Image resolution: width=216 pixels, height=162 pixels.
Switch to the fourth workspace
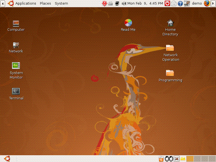[x=212, y=159]
